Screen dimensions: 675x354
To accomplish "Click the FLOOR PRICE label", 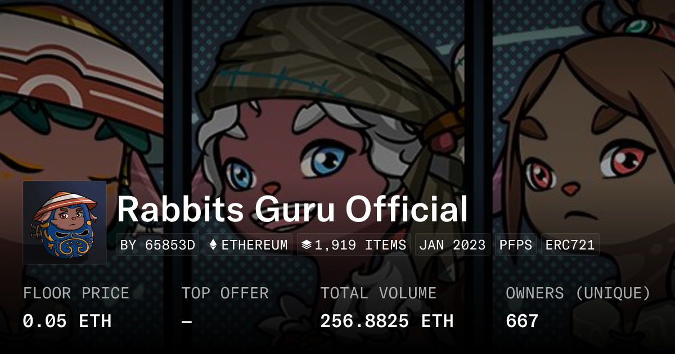I will [x=76, y=293].
